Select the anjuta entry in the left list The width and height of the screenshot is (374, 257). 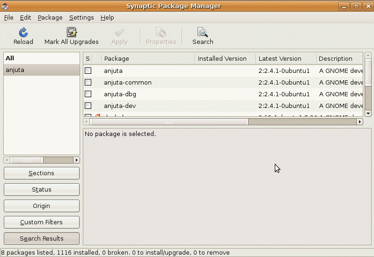[41, 70]
